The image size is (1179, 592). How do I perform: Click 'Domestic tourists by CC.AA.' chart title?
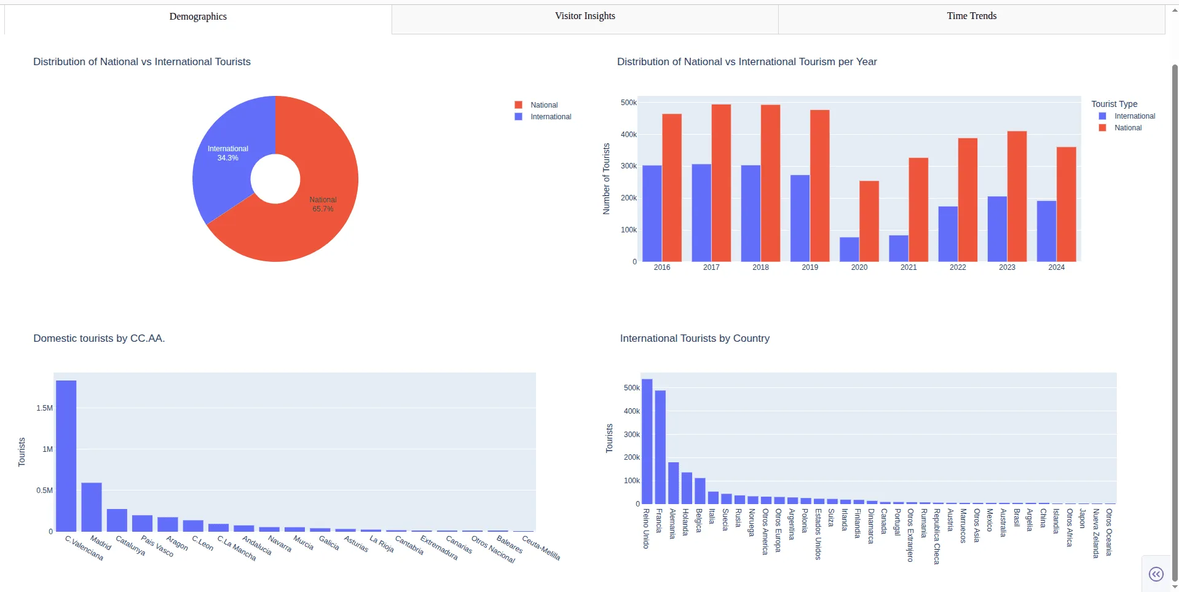pyautogui.click(x=99, y=338)
